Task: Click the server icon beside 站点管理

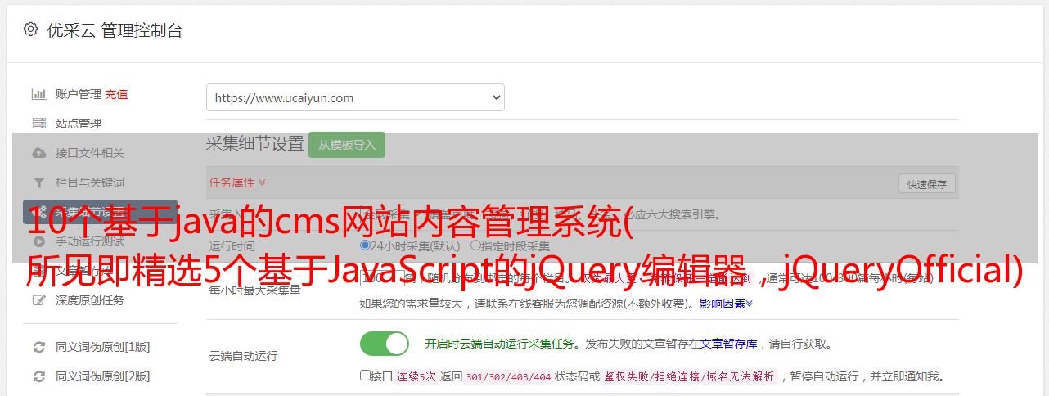Action: point(38,124)
